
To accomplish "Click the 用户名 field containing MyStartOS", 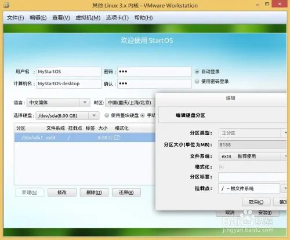I will pyautogui.click(x=69, y=72).
